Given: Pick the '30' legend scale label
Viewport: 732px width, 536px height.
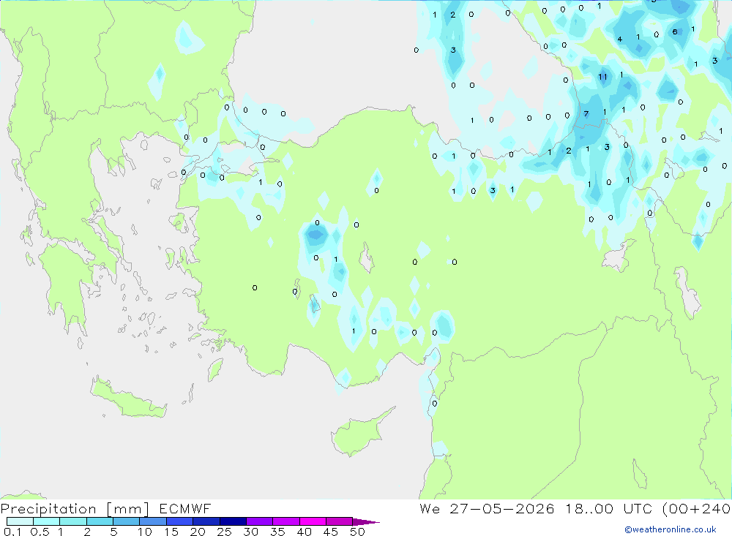Looking at the screenshot, I should tap(250, 532).
